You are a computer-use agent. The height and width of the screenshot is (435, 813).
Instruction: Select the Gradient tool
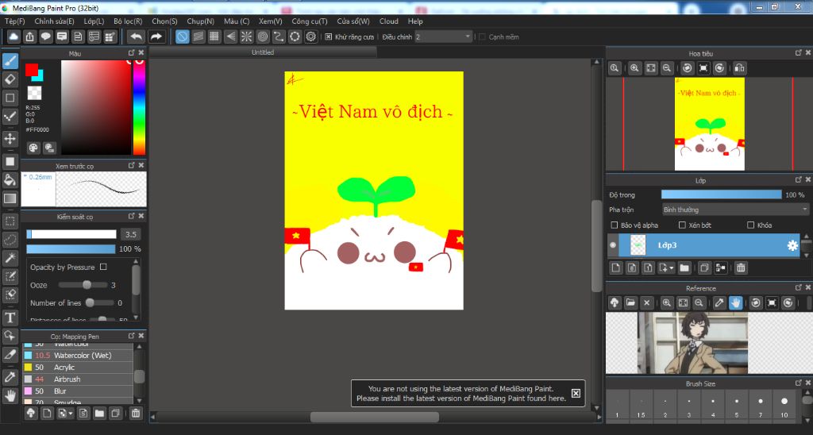[10, 198]
